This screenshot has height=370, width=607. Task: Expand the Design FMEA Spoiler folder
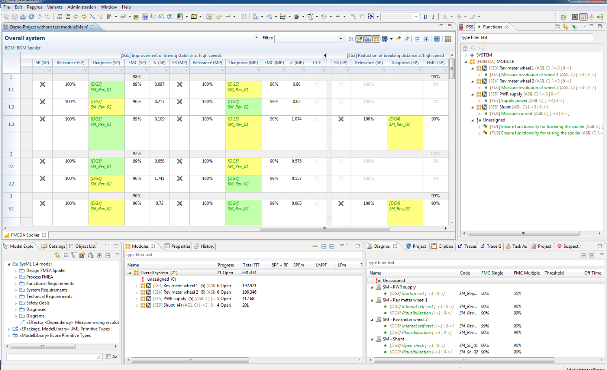pyautogui.click(x=16, y=270)
